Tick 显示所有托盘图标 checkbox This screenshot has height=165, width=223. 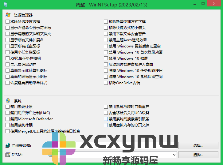pos(7,46)
